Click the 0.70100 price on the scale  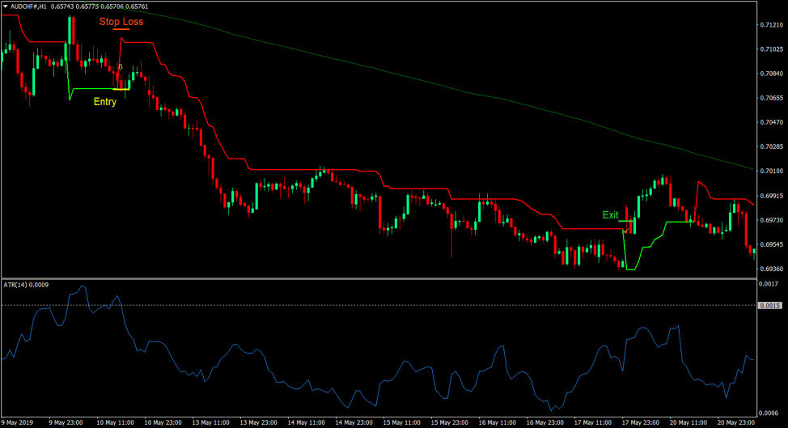770,171
